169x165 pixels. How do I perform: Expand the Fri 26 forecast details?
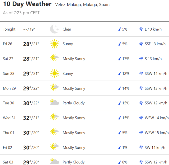84,44
